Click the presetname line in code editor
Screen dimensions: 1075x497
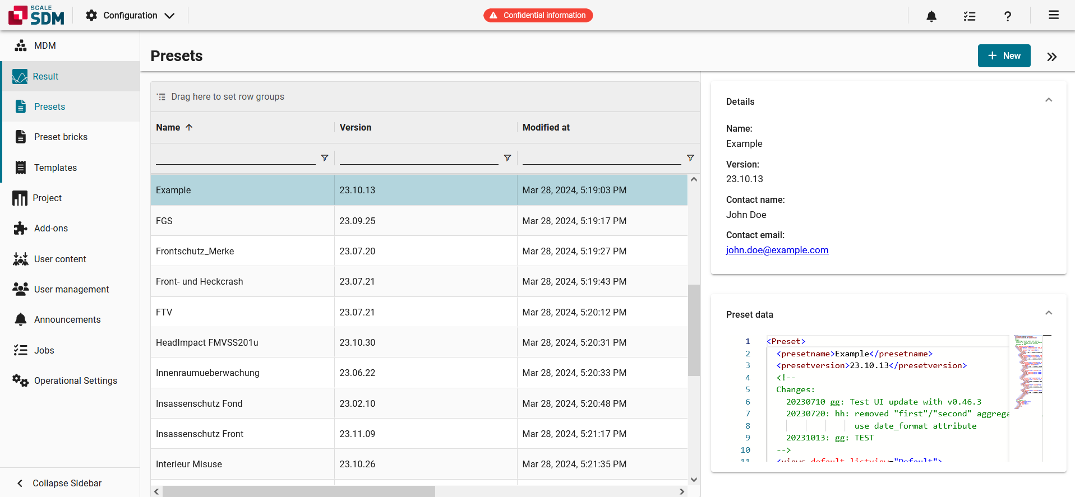[x=855, y=354]
